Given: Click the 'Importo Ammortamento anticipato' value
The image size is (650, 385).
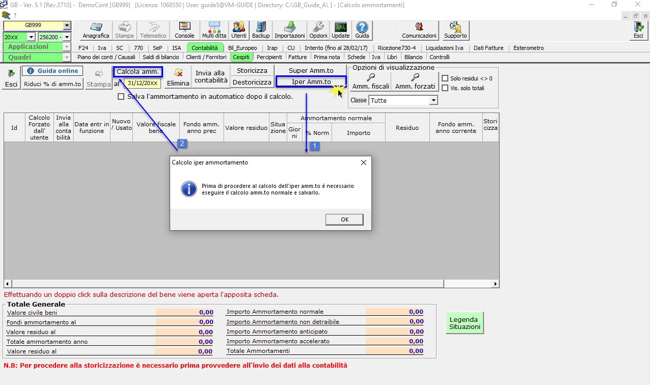Looking at the screenshot, I should pyautogui.click(x=395, y=332).
